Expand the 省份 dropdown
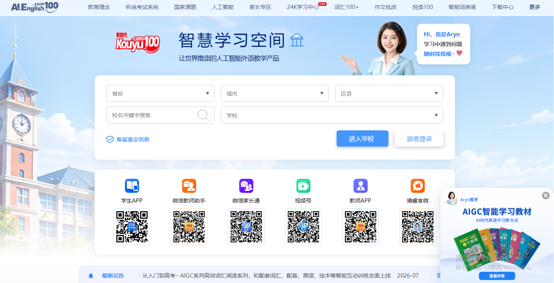Image resolution: width=554 pixels, height=283 pixels. tap(161, 93)
